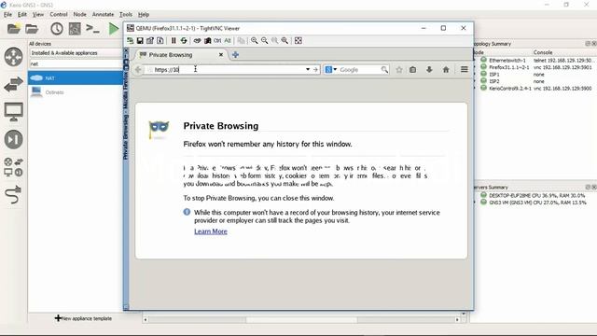This screenshot has width=597, height=336.
Task: Follow the Learn More link
Action: 211,231
